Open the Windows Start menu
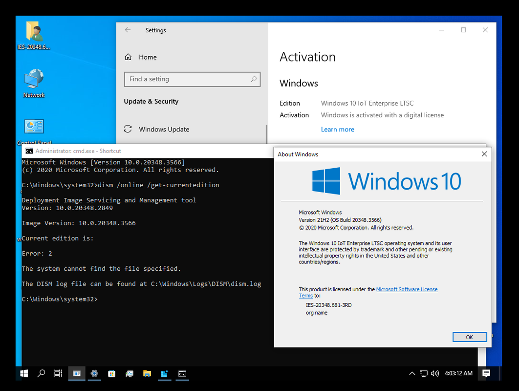The height and width of the screenshot is (391, 519). point(24,373)
